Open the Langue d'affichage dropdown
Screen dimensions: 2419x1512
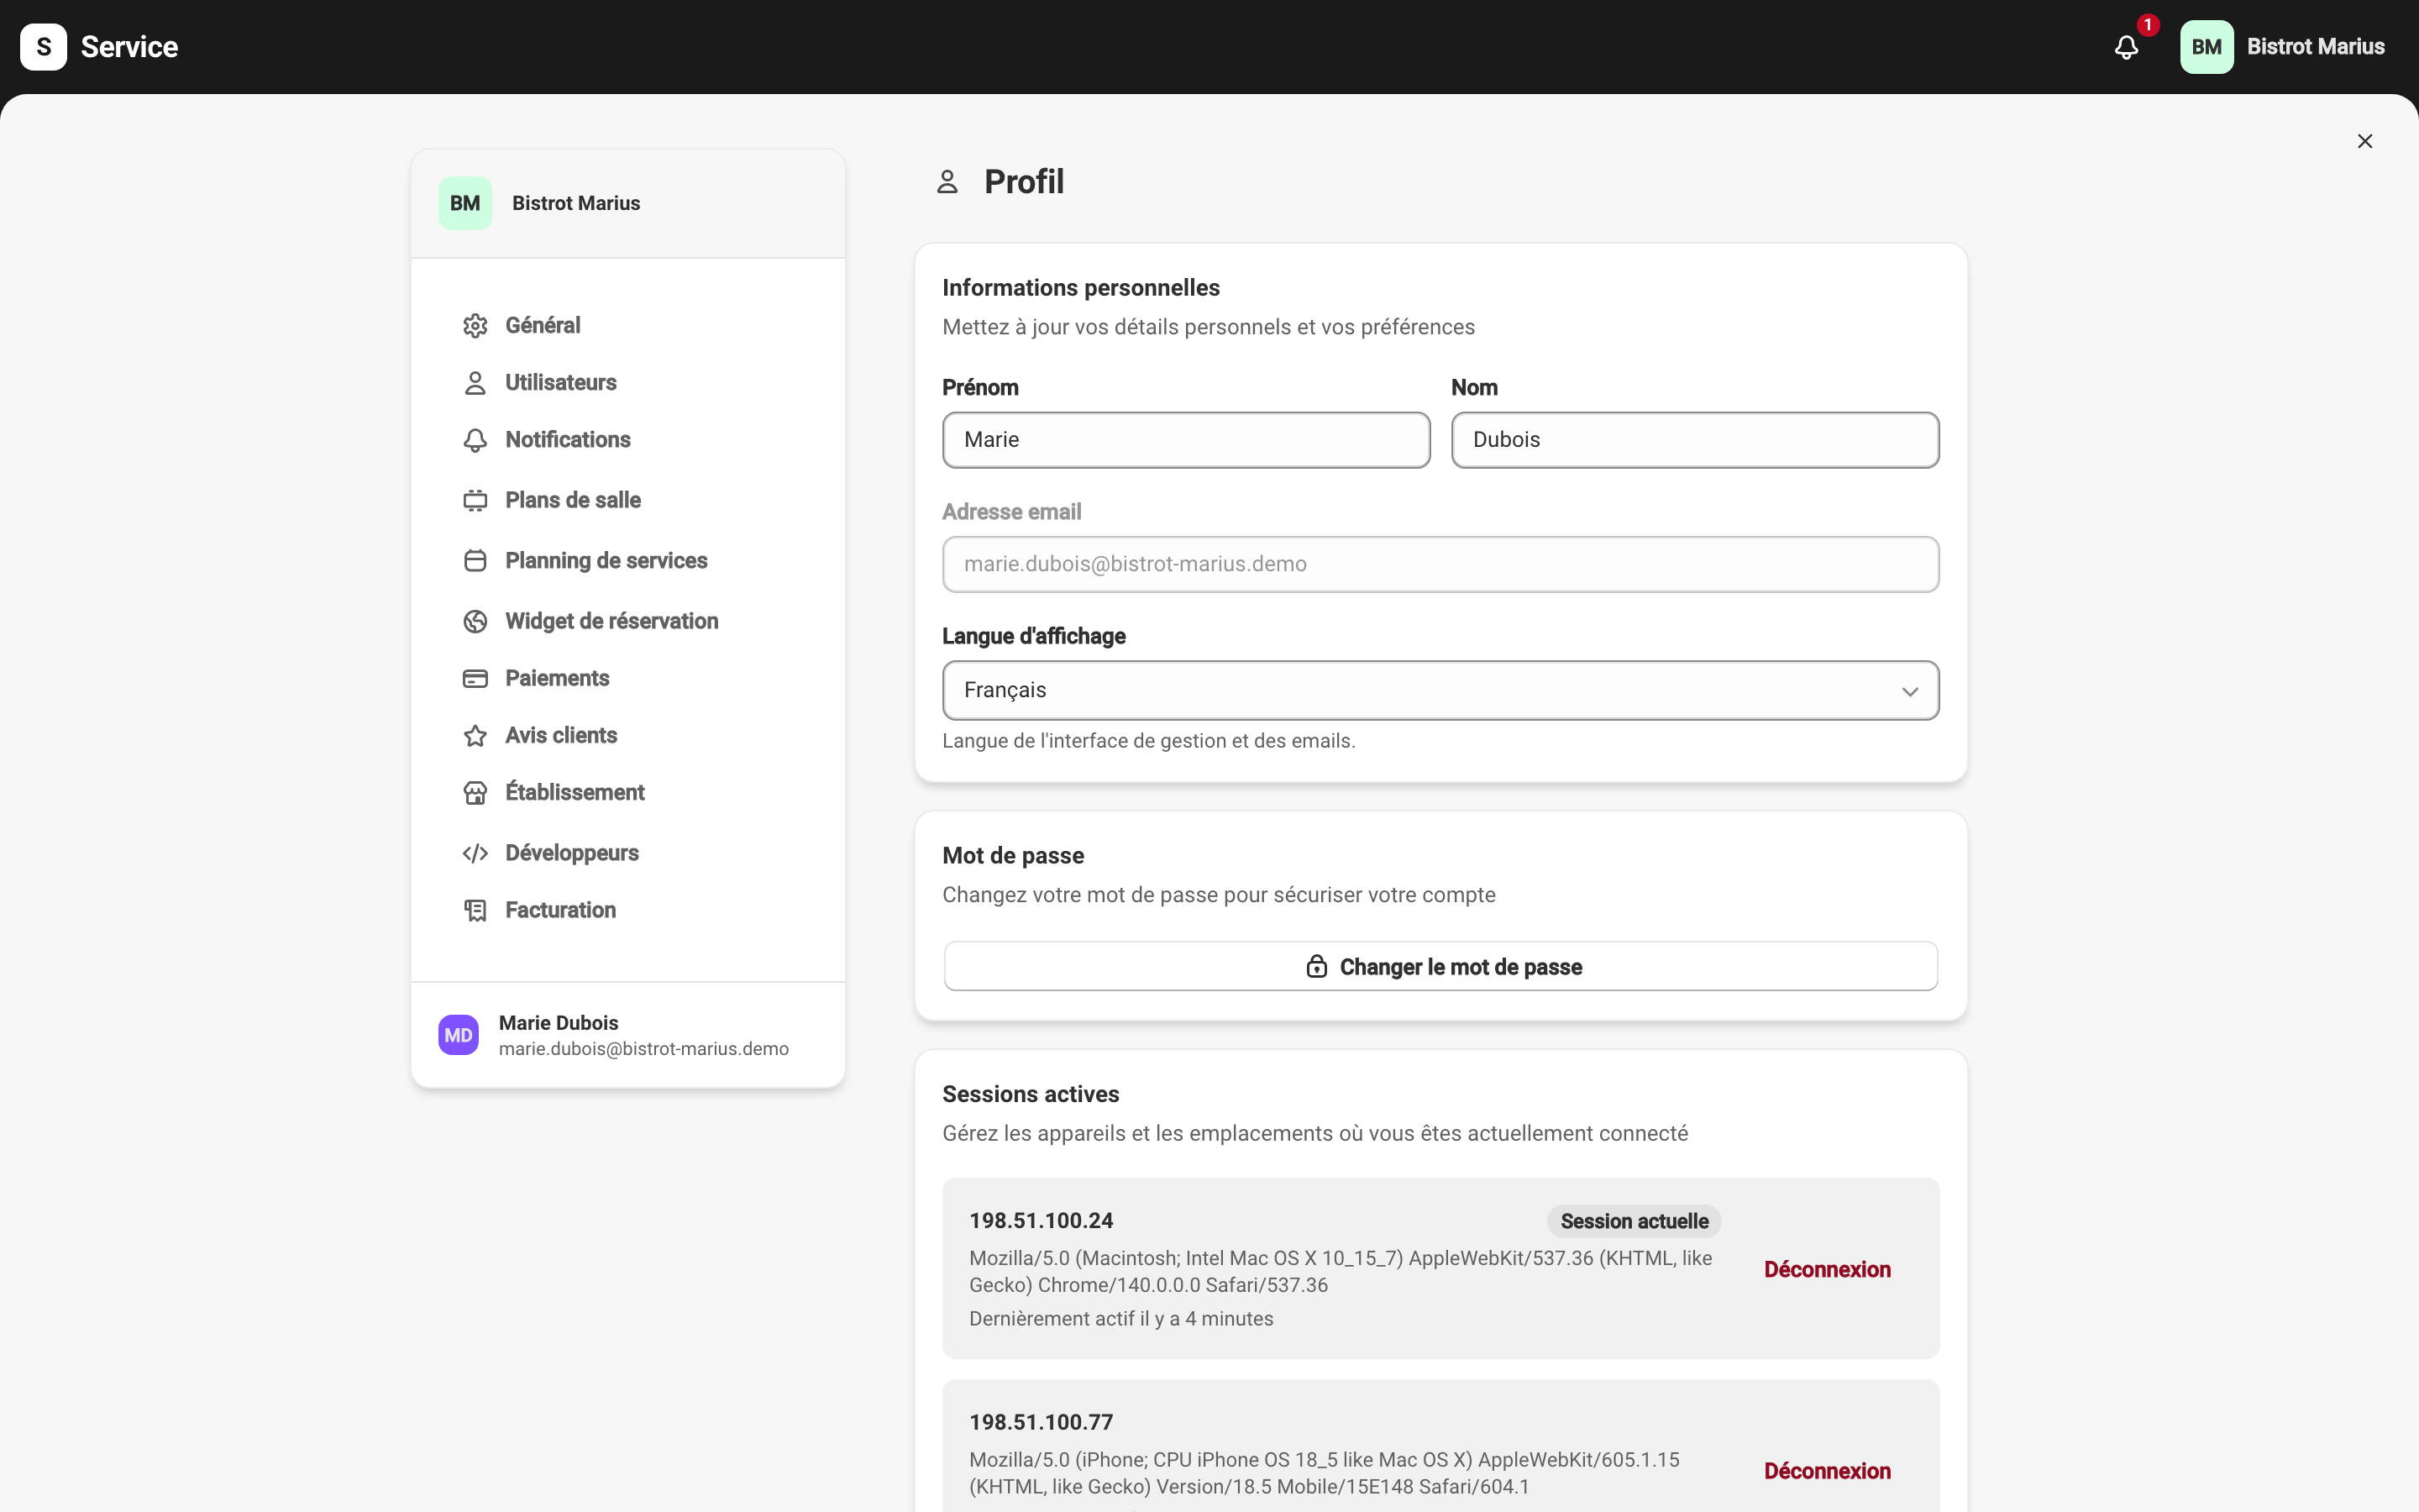1440,690
